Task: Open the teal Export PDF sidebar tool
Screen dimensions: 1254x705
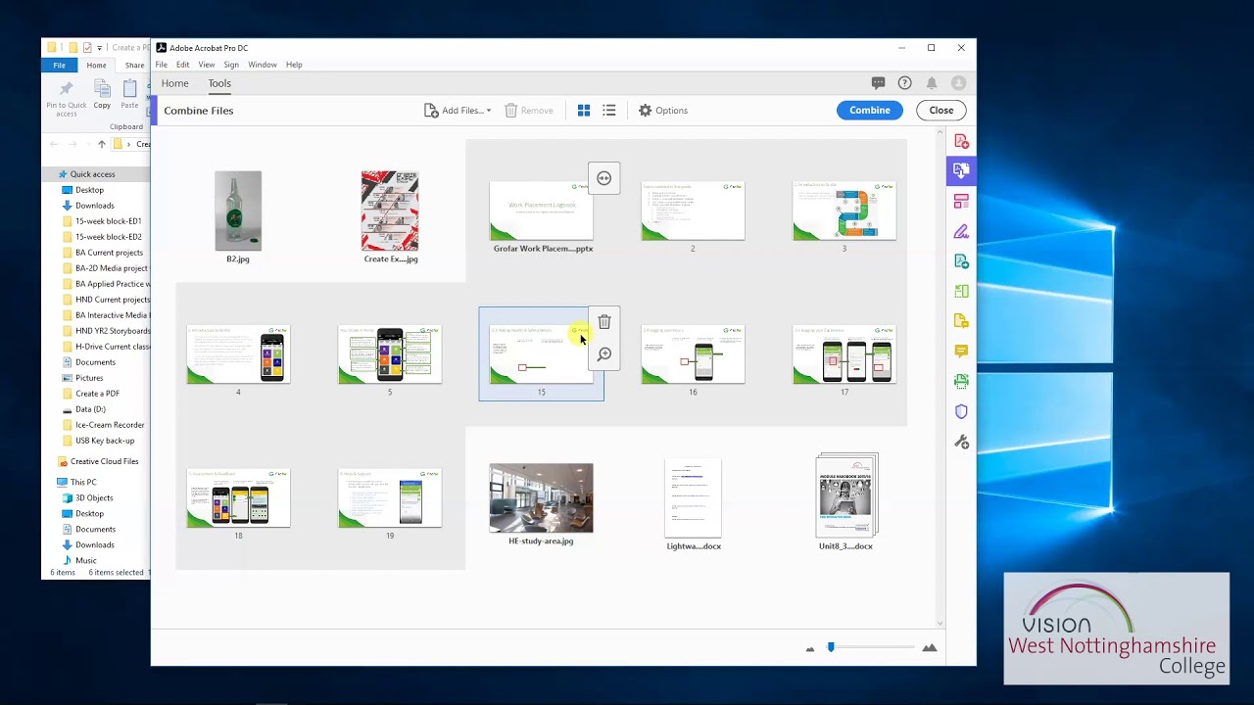Action: coord(961,261)
